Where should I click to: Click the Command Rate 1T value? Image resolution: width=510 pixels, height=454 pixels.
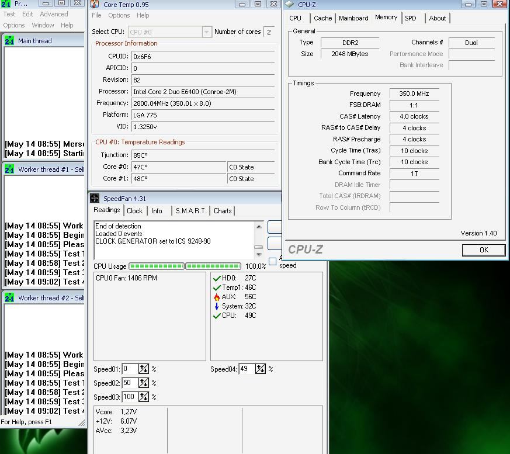414,174
